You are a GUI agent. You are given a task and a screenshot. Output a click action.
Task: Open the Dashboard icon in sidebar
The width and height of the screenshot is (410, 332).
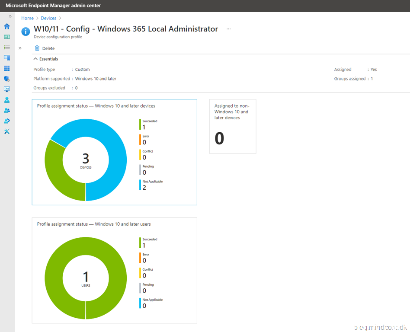point(7,37)
